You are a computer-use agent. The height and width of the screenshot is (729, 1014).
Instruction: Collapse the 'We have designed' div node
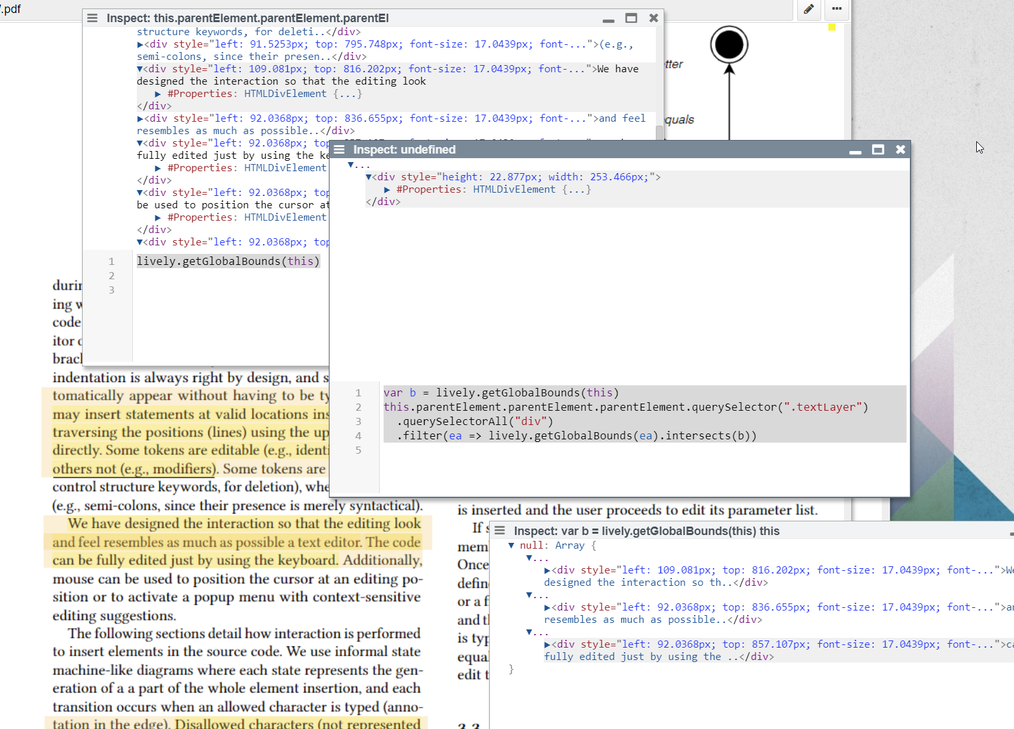click(x=140, y=69)
